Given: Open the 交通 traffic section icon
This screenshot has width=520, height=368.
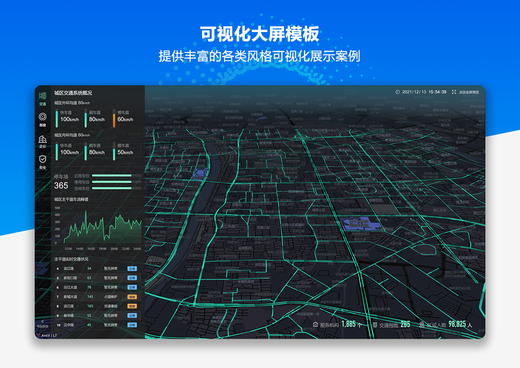Looking at the screenshot, I should point(42,96).
